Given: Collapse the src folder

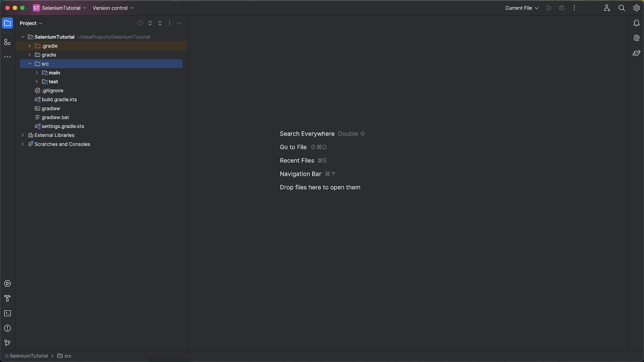Looking at the screenshot, I should point(29,63).
